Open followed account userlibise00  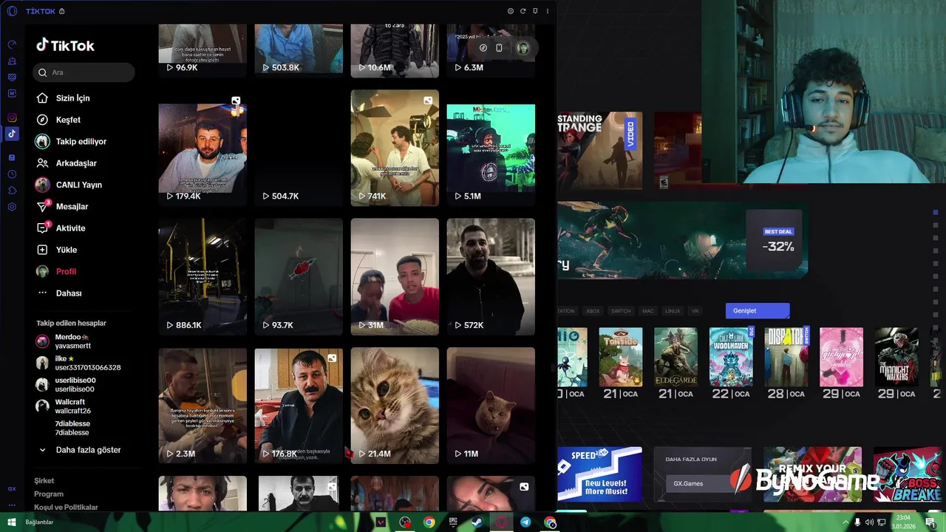tap(65, 385)
